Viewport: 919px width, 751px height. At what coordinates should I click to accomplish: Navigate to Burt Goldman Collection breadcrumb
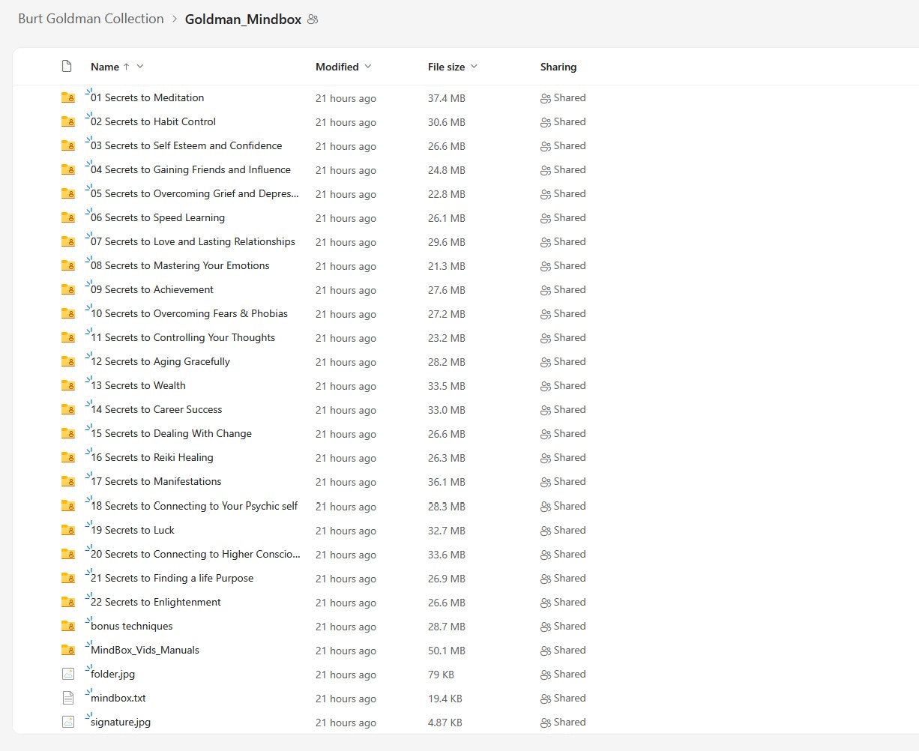click(x=91, y=19)
